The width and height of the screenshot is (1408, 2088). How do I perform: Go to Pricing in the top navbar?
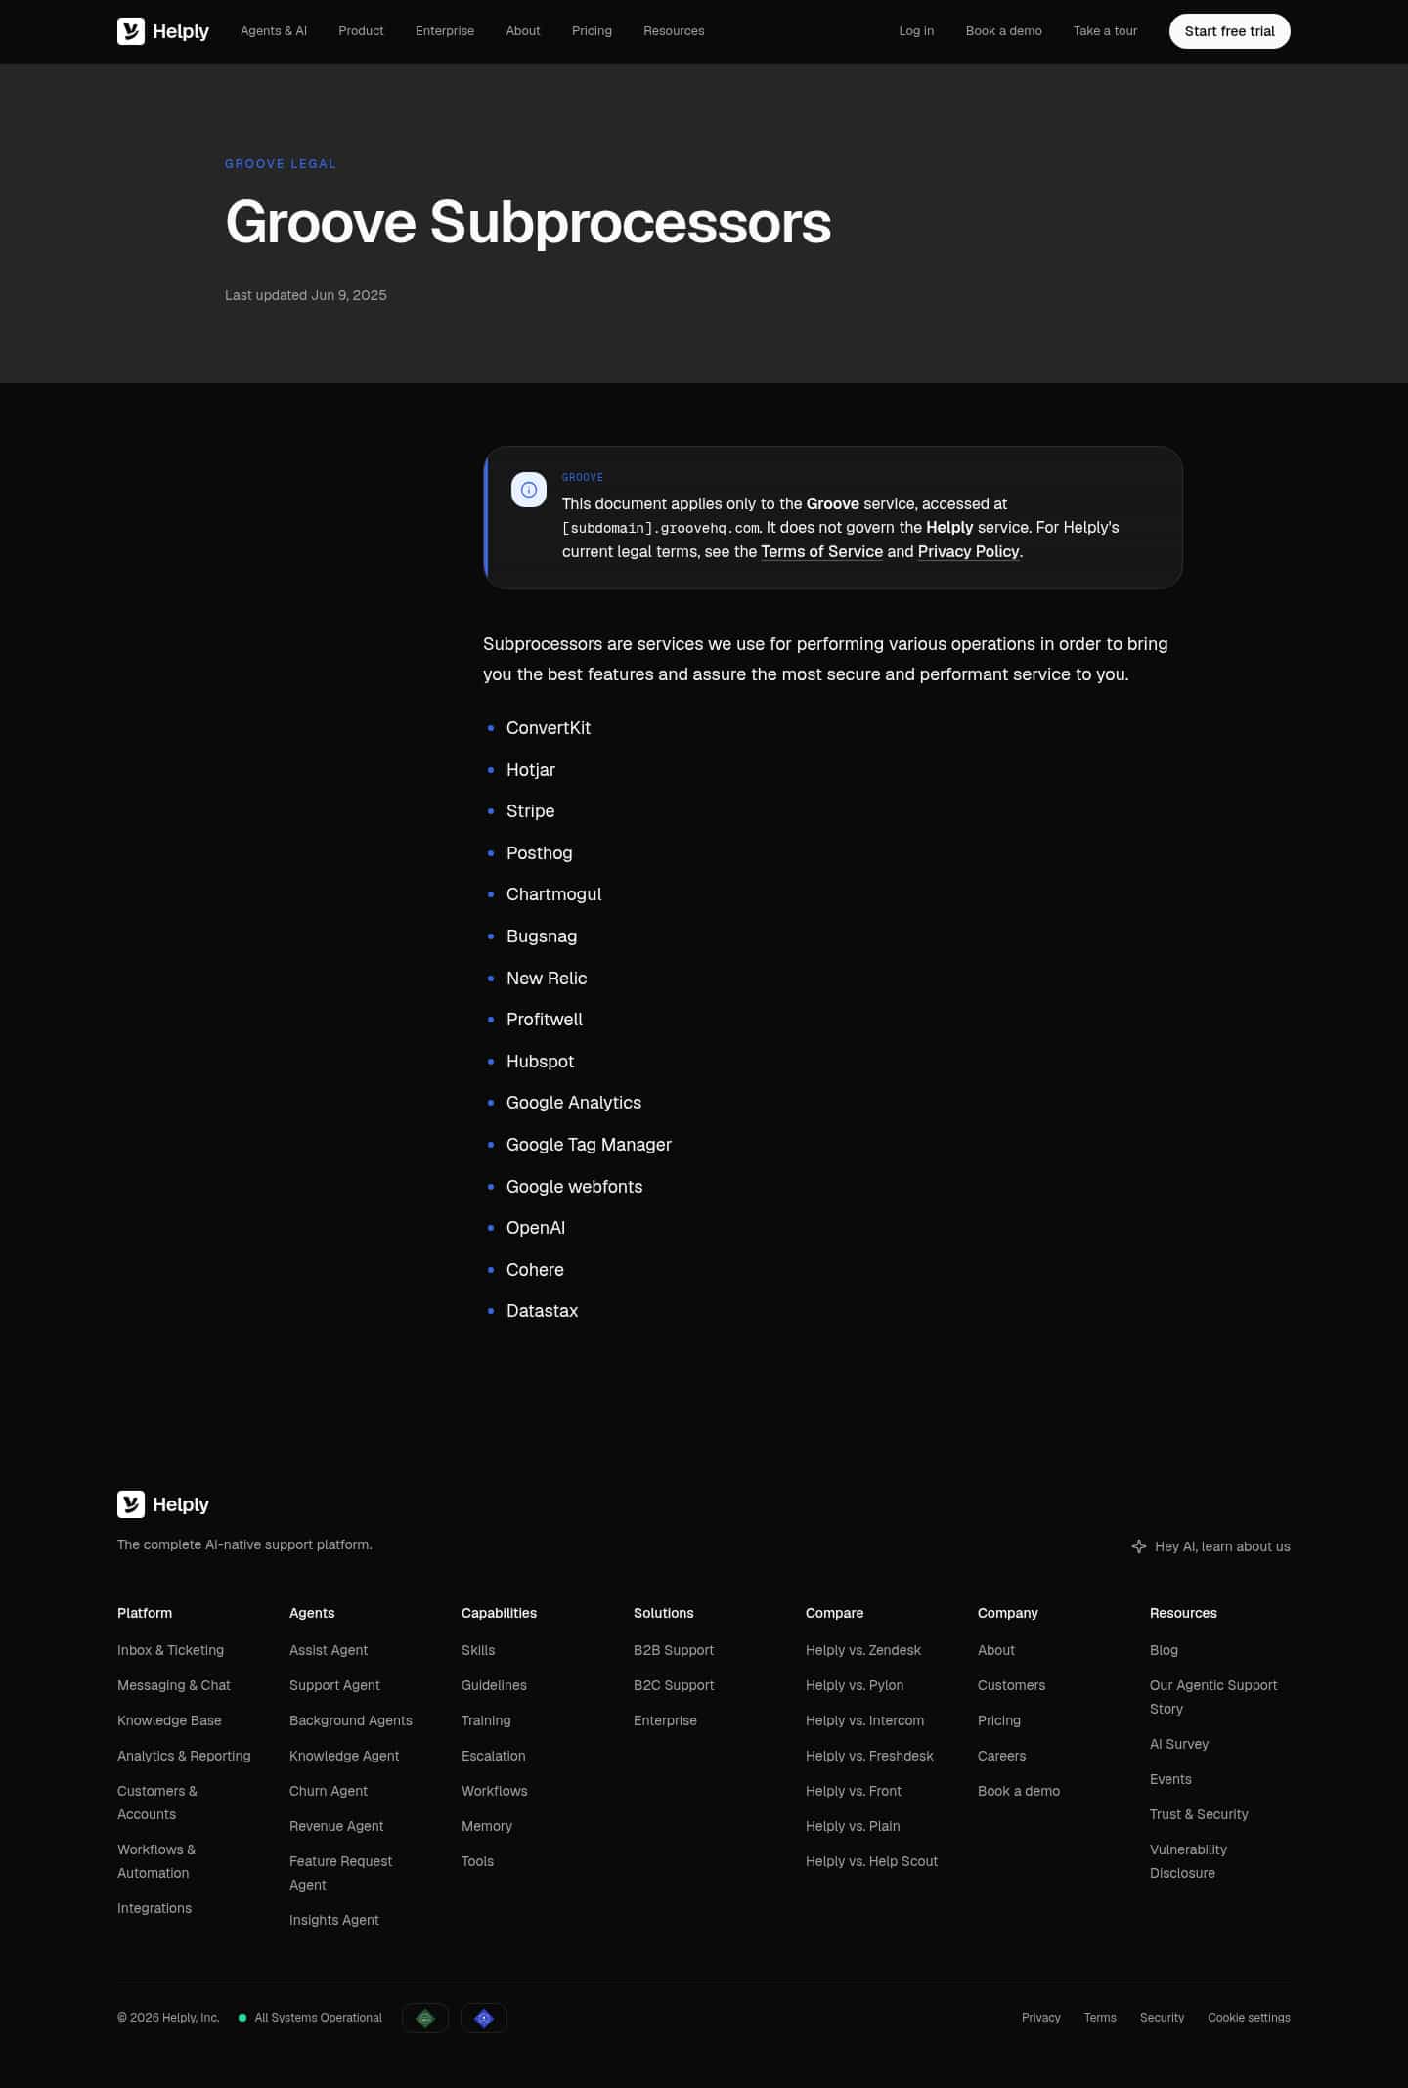tap(592, 31)
